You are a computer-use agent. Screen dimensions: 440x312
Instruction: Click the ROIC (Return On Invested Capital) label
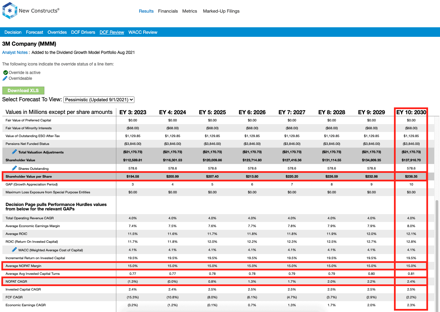[x=32, y=242]
